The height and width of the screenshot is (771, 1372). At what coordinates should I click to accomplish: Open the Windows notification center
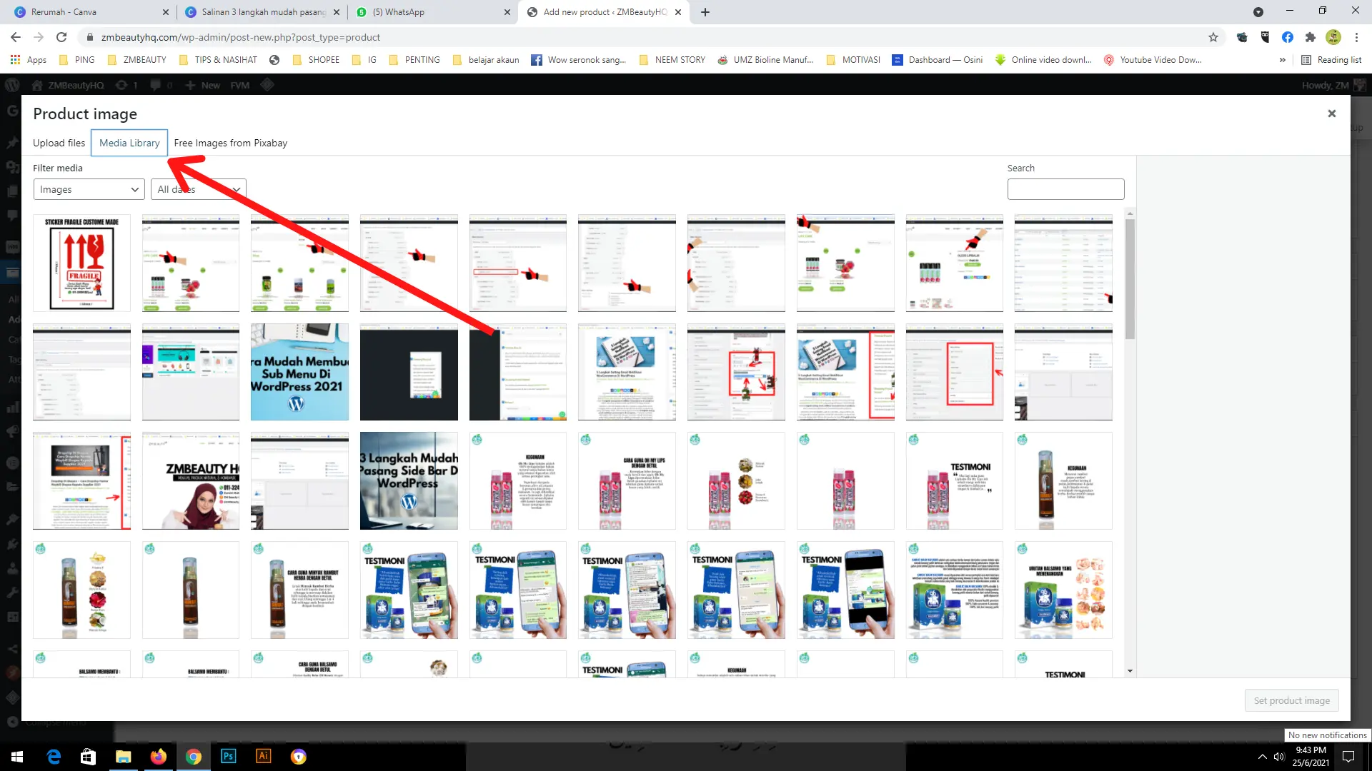[x=1348, y=757]
